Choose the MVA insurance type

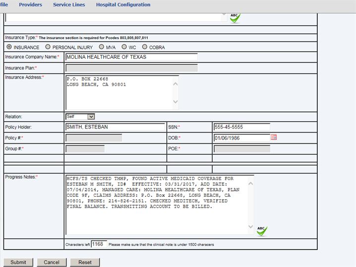tap(101, 47)
